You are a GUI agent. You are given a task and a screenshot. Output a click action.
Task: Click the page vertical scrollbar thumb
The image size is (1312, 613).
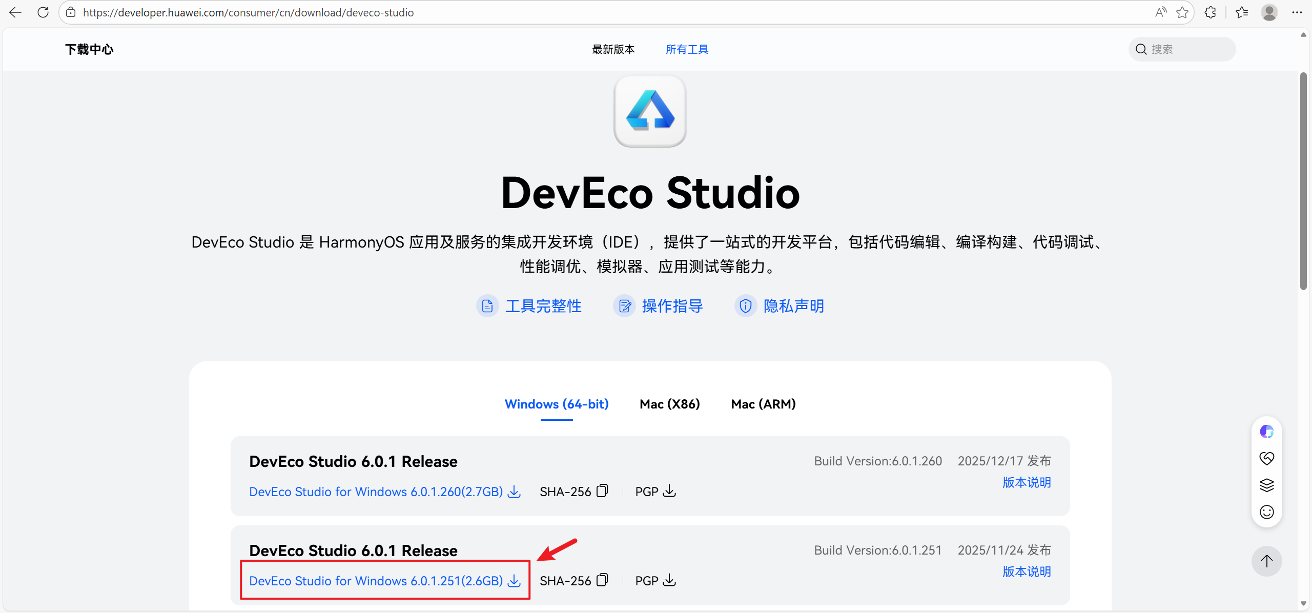[1303, 180]
